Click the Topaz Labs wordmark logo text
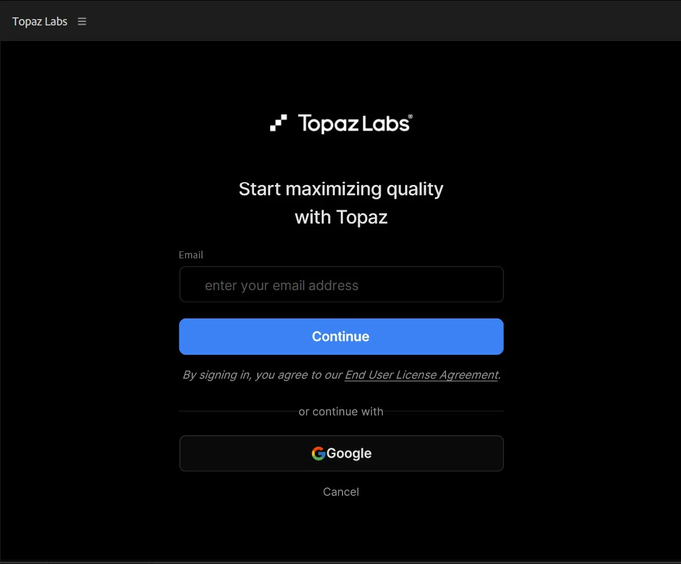 pos(353,124)
